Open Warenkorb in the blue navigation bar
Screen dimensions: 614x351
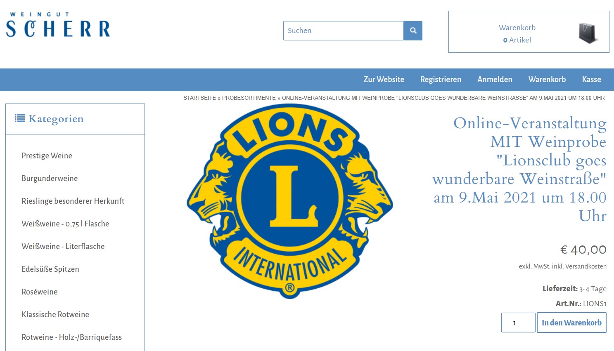click(547, 80)
